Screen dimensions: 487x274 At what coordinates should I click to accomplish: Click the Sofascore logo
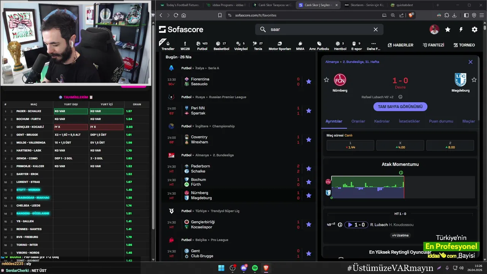pyautogui.click(x=181, y=29)
